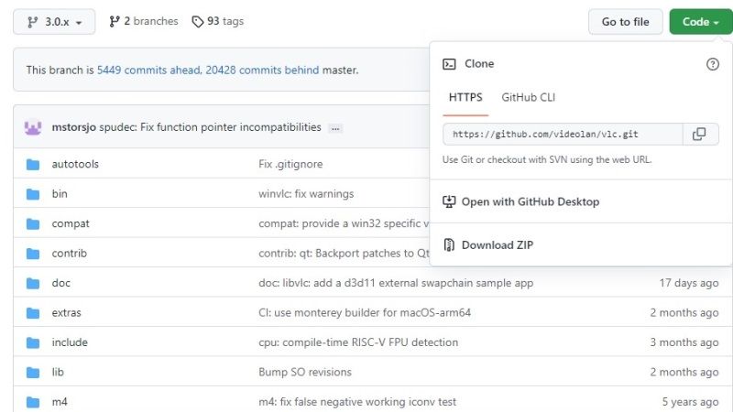
Task: Open the lib folder
Action: point(58,373)
